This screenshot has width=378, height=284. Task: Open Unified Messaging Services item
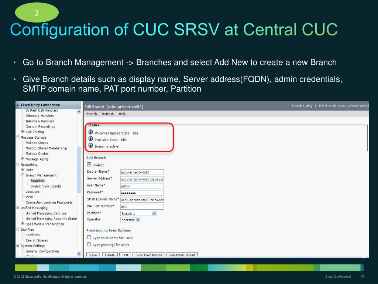click(x=46, y=213)
